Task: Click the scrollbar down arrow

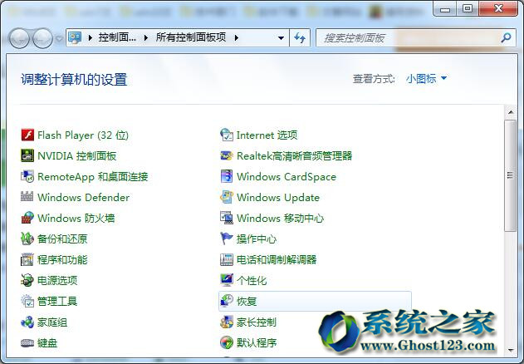Action: pyautogui.click(x=511, y=350)
